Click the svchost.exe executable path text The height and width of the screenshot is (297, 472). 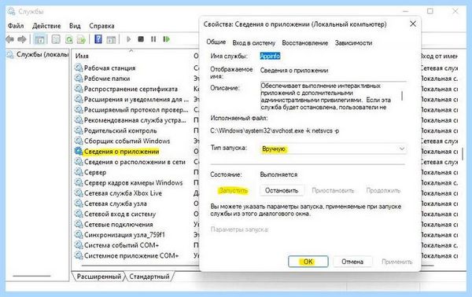pyautogui.click(x=275, y=130)
